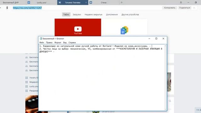Click the Модератор sidebar app icon
The width and height of the screenshot is (201, 113).
[x=26, y=82]
